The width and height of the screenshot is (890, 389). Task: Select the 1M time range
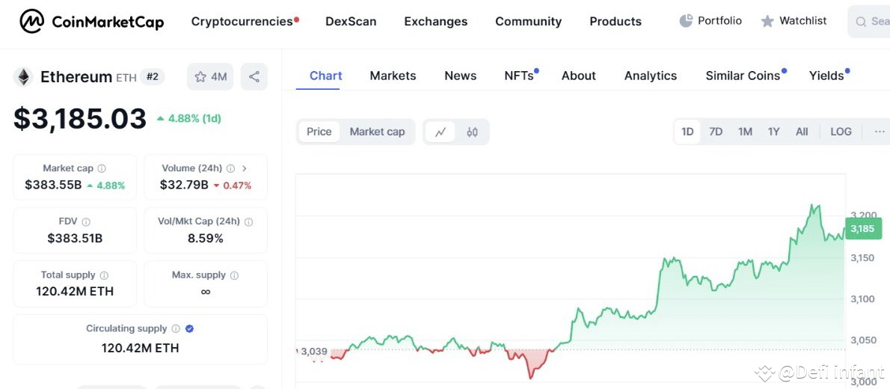[745, 132]
